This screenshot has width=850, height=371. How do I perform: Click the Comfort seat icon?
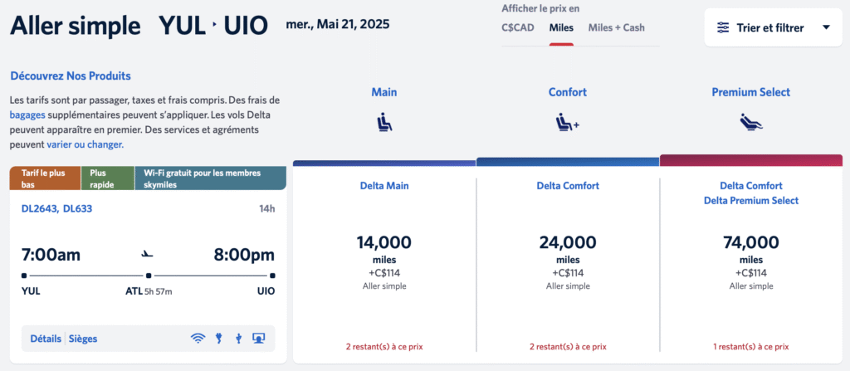[x=568, y=123]
